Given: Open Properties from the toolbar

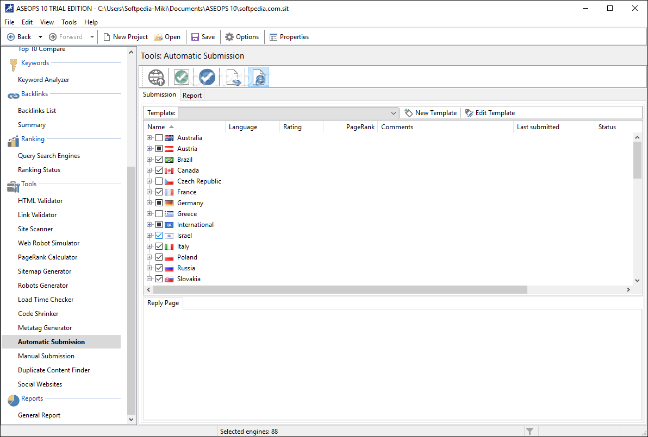Looking at the screenshot, I should [289, 37].
